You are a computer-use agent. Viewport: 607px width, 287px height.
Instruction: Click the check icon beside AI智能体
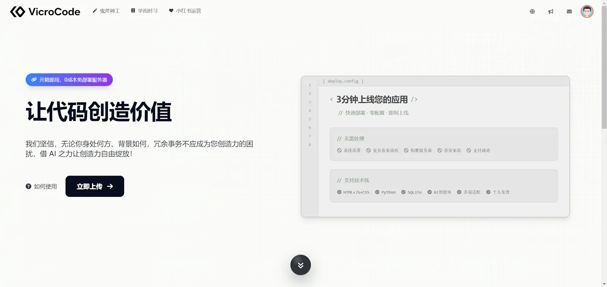pos(429,192)
